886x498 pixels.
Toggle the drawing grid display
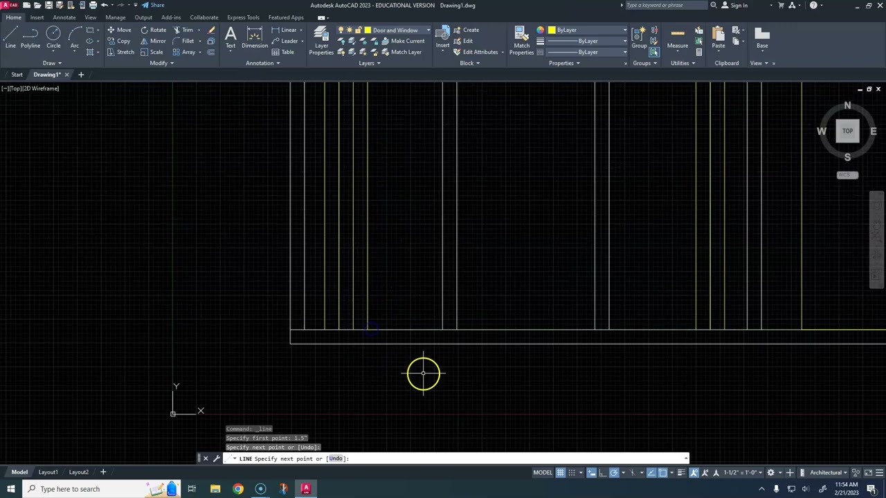561,472
